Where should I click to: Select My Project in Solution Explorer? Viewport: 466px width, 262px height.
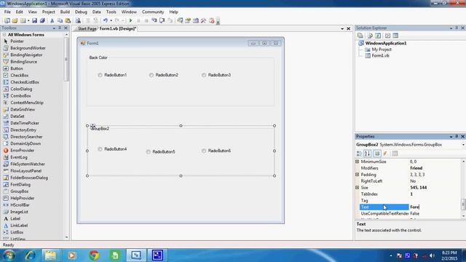(x=382, y=49)
